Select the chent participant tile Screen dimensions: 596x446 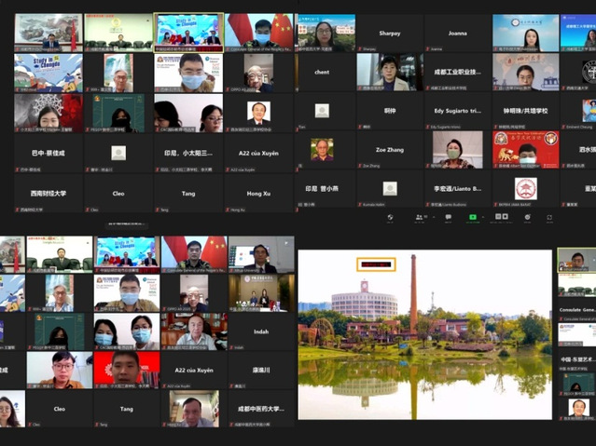pos(322,72)
